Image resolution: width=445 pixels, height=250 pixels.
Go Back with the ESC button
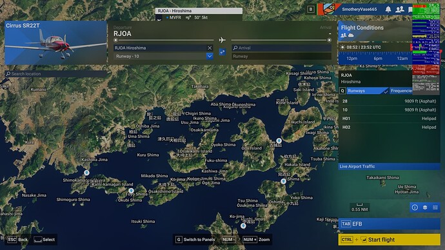(x=17, y=240)
